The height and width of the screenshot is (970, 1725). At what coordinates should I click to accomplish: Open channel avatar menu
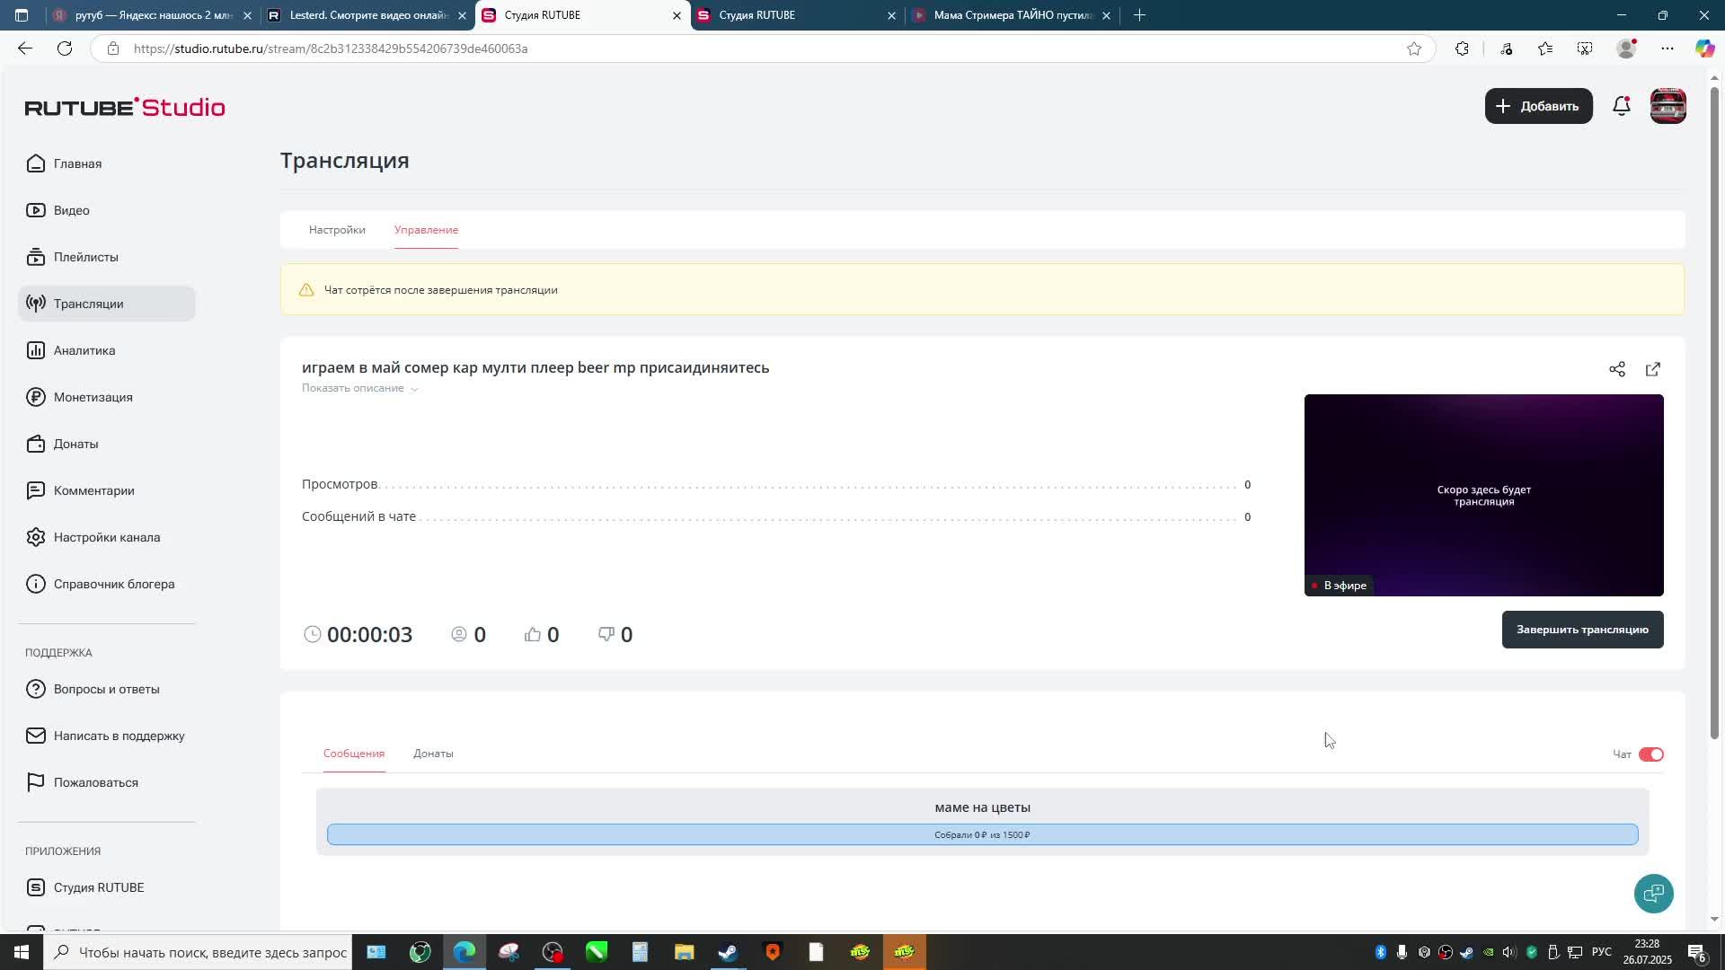pos(1667,106)
